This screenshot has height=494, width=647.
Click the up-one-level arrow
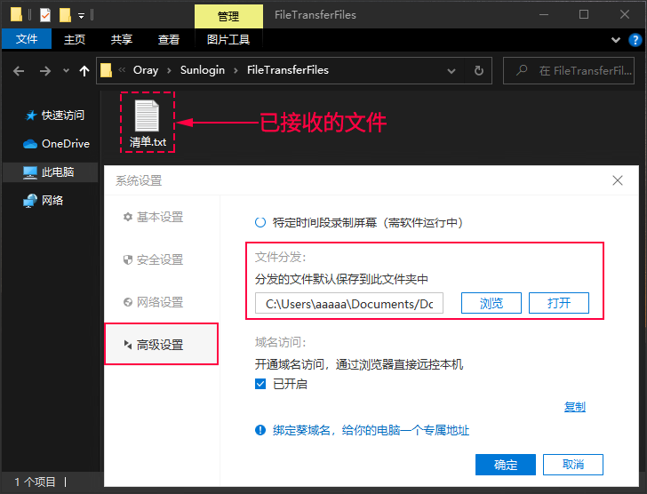(84, 71)
